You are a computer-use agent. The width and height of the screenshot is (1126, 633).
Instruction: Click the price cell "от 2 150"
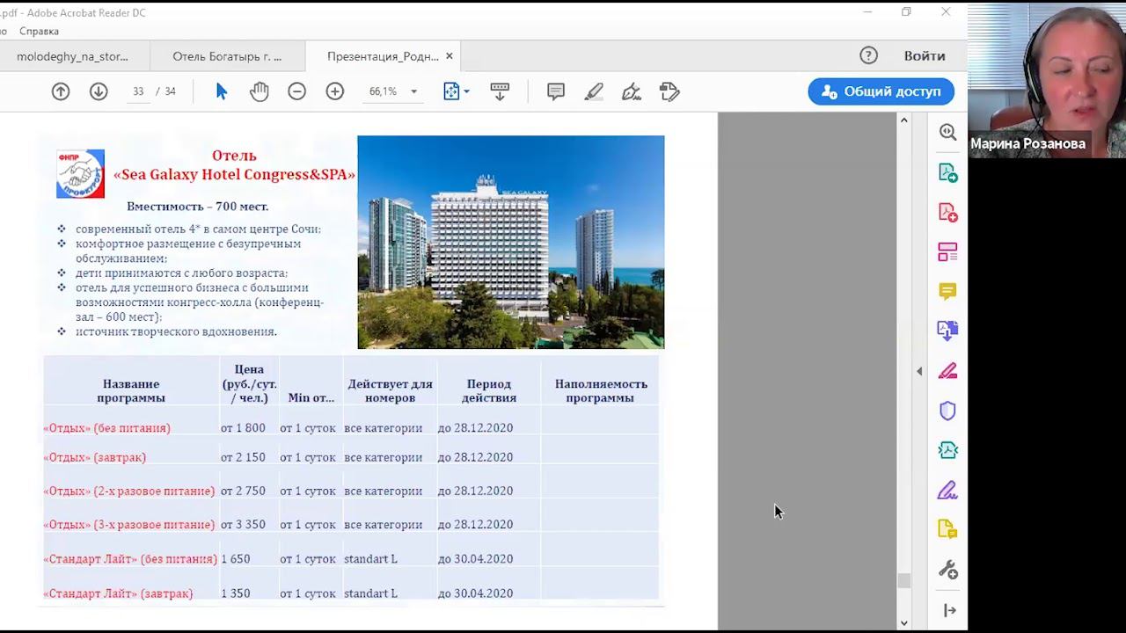[243, 457]
